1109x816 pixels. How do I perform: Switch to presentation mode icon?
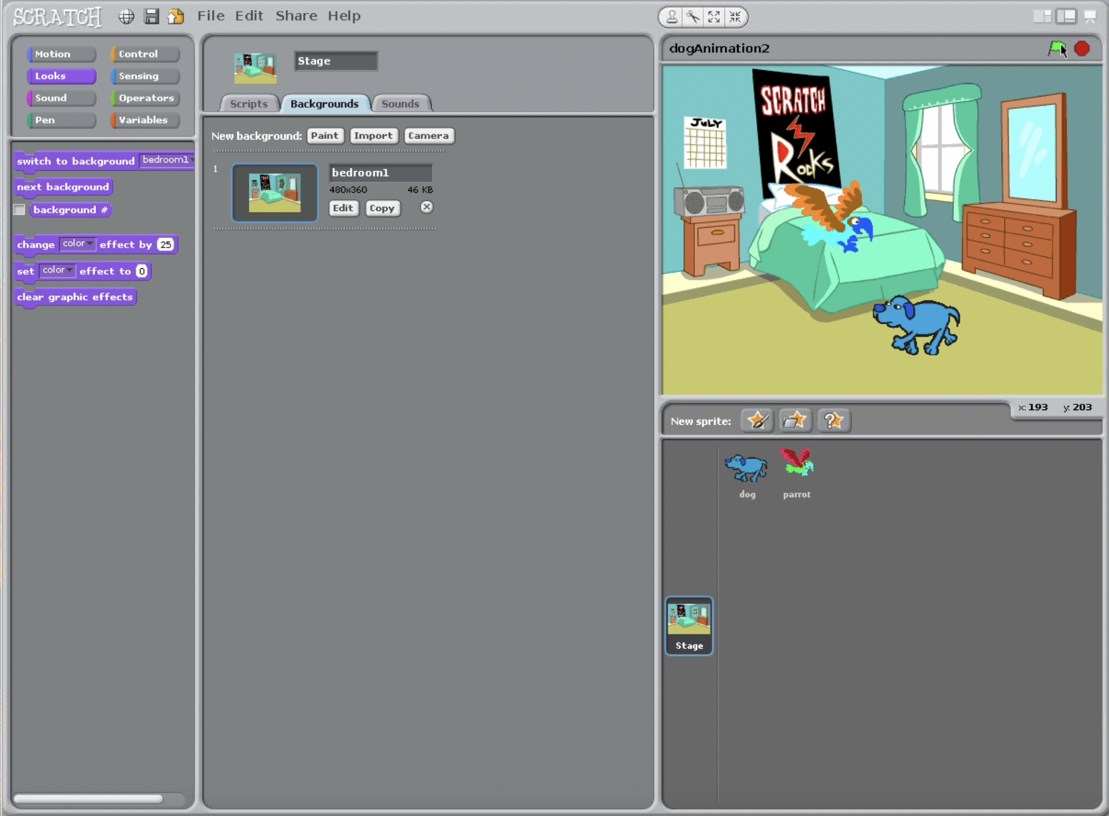pos(1090,17)
